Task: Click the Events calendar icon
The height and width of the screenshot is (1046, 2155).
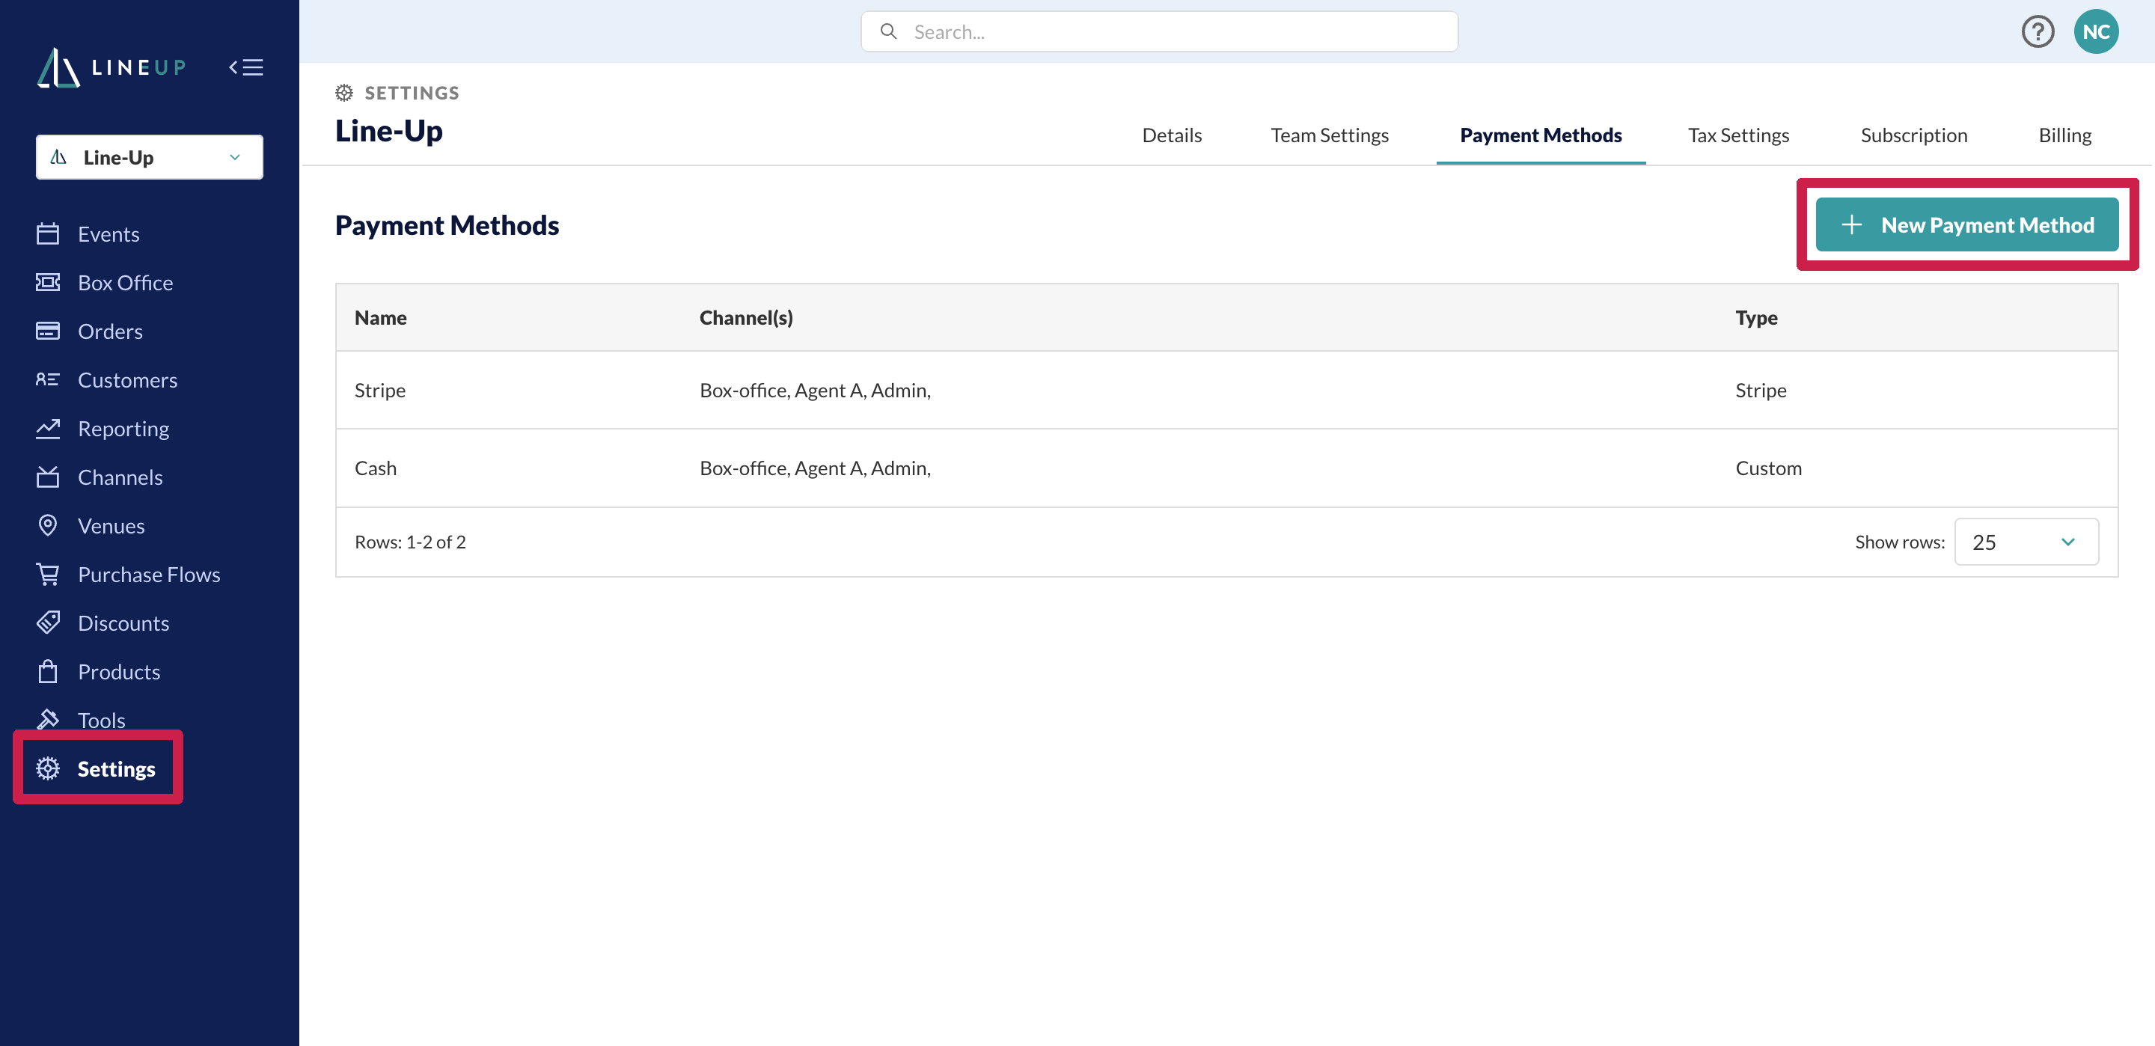Action: tap(48, 233)
